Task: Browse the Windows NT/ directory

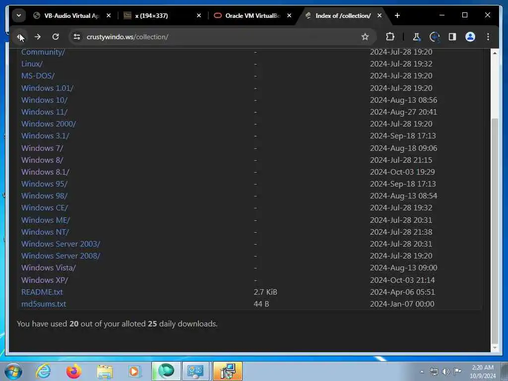Action: click(x=45, y=232)
